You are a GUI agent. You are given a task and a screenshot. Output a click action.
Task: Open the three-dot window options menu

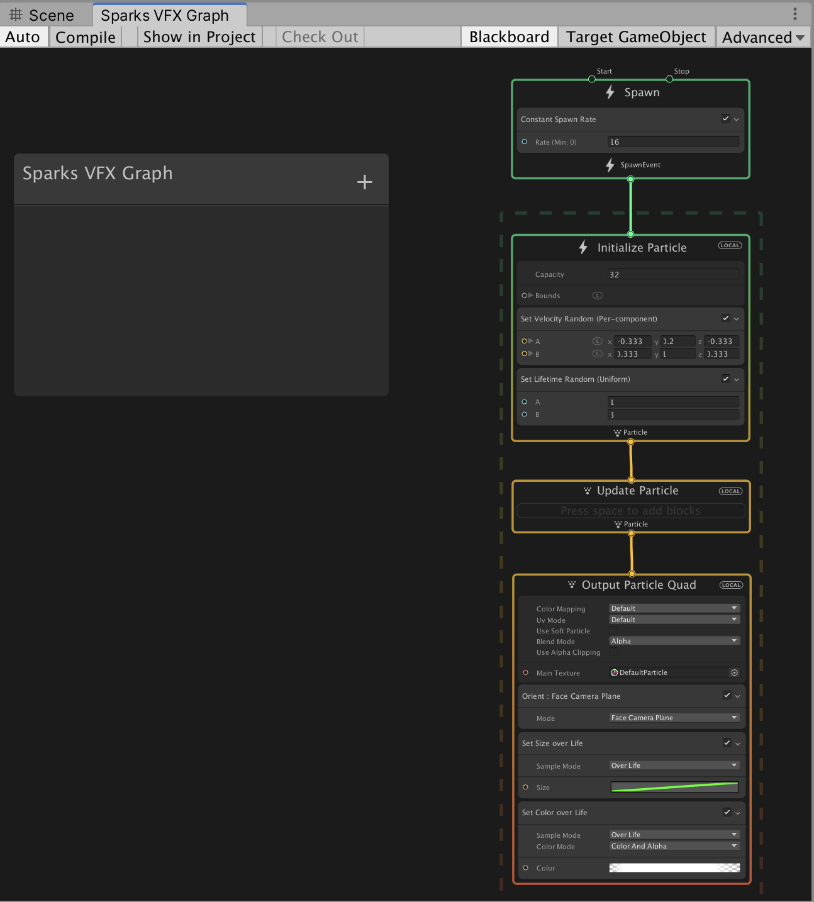coord(795,14)
